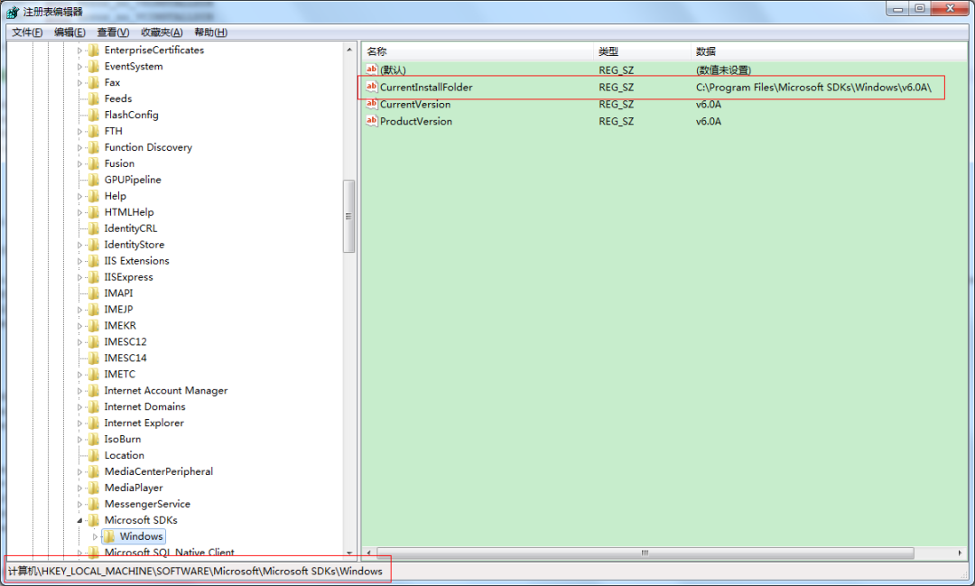Expand the IMETC key
Image resolution: width=975 pixels, height=586 pixels.
click(79, 375)
